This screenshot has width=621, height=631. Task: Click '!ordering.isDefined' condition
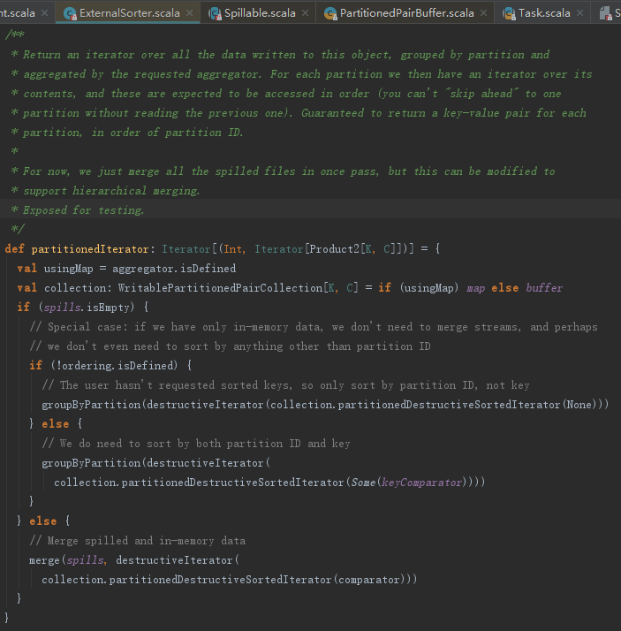pyautogui.click(x=115, y=365)
